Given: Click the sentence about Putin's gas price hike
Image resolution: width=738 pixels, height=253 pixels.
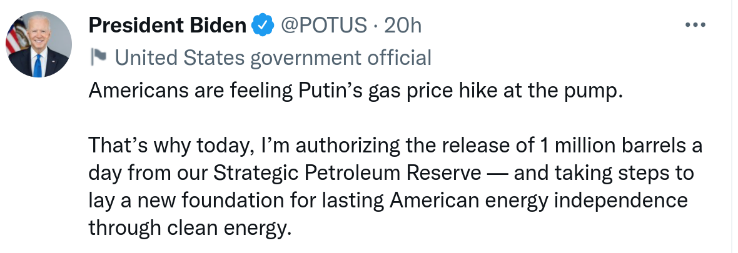Looking at the screenshot, I should [x=356, y=91].
